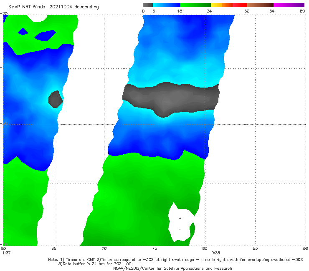Click the gray 0–5 segment of the color bar
The height and width of the screenshot is (271, 309).
coord(148,5)
